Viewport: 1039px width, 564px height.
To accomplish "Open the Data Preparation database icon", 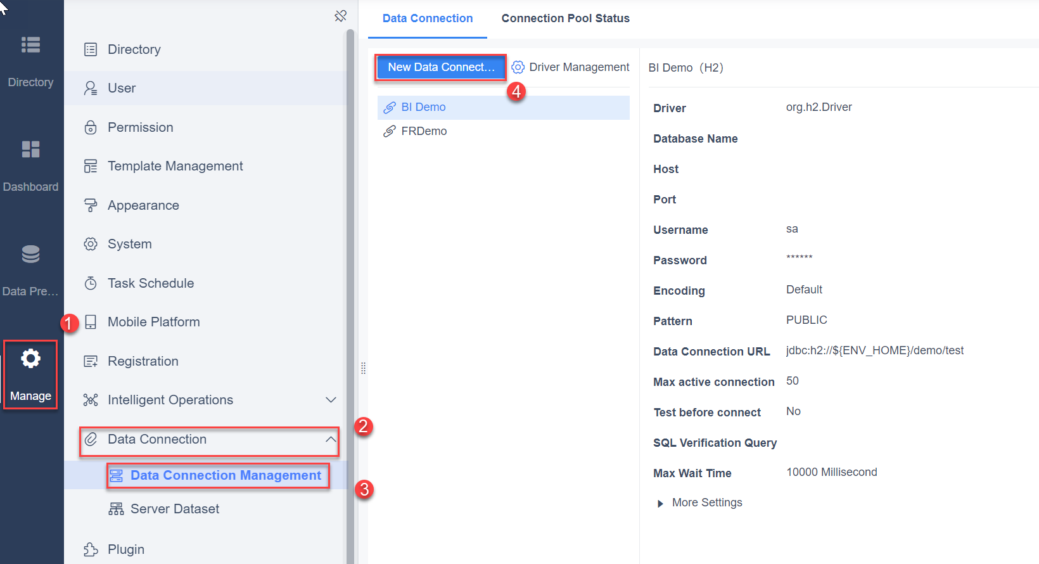I will click(30, 254).
